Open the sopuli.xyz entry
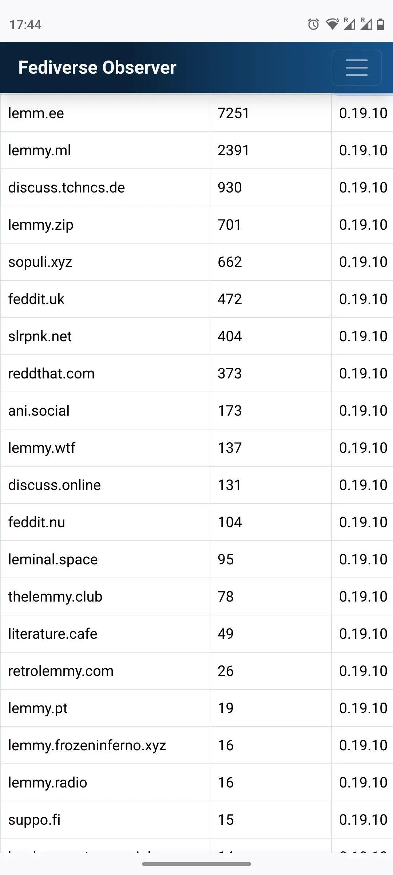 coord(40,262)
